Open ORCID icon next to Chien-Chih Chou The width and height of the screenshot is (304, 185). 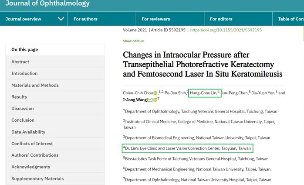pyautogui.click(x=155, y=93)
